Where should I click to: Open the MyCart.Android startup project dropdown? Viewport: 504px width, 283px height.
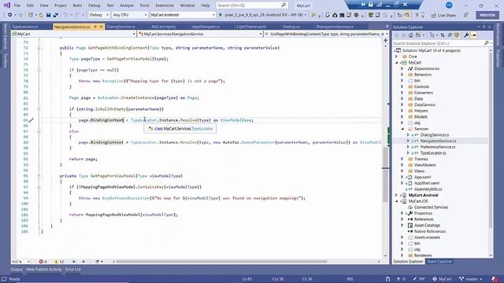pyautogui.click(x=183, y=15)
